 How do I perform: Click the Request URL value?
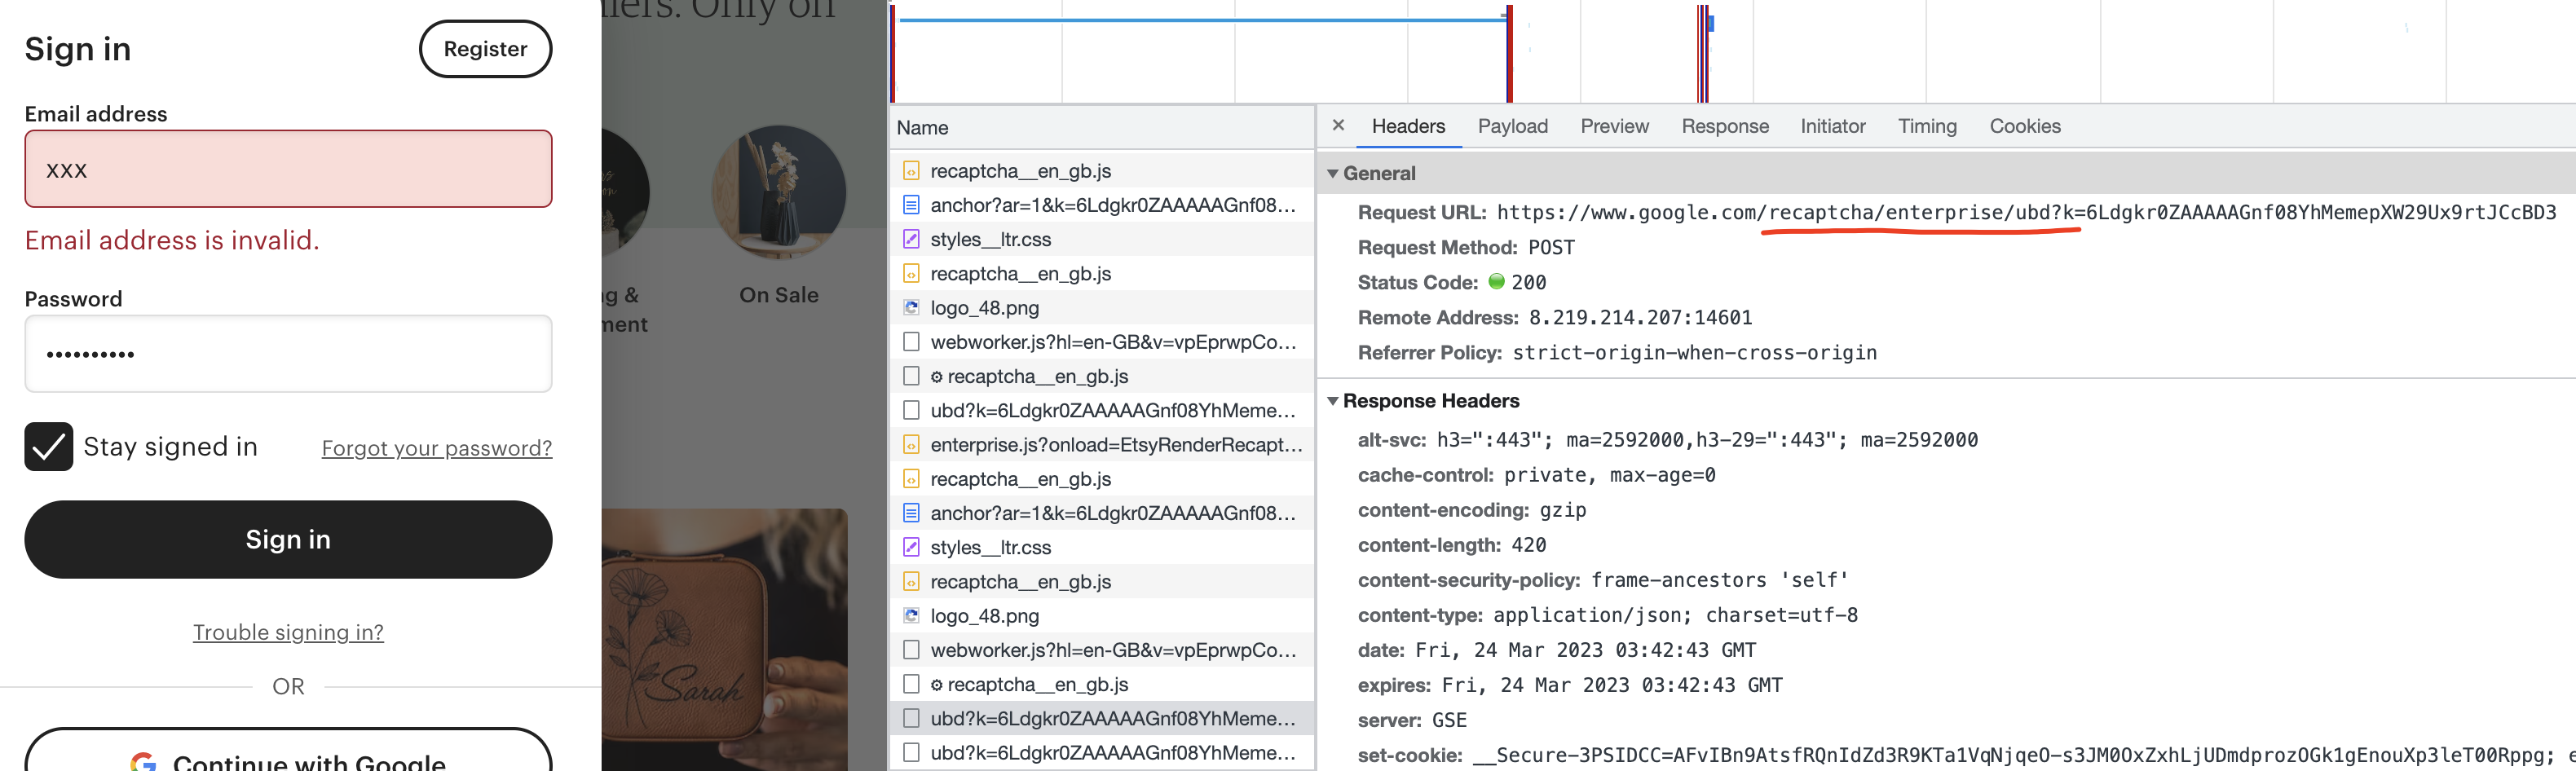[x=2026, y=212]
